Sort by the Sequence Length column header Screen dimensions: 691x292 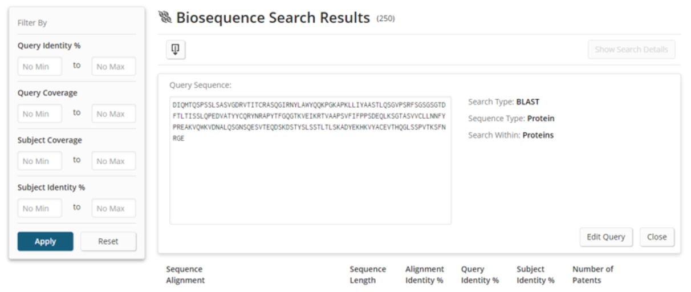pos(368,274)
